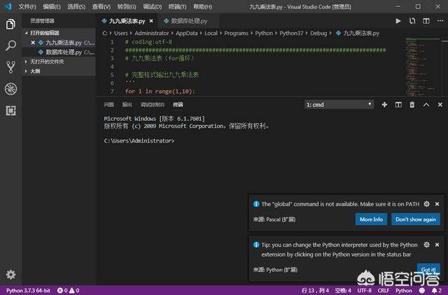Screen dimensions: 448x295
Task: Switch to the 输出 panel tab
Action: (x=127, y=105)
